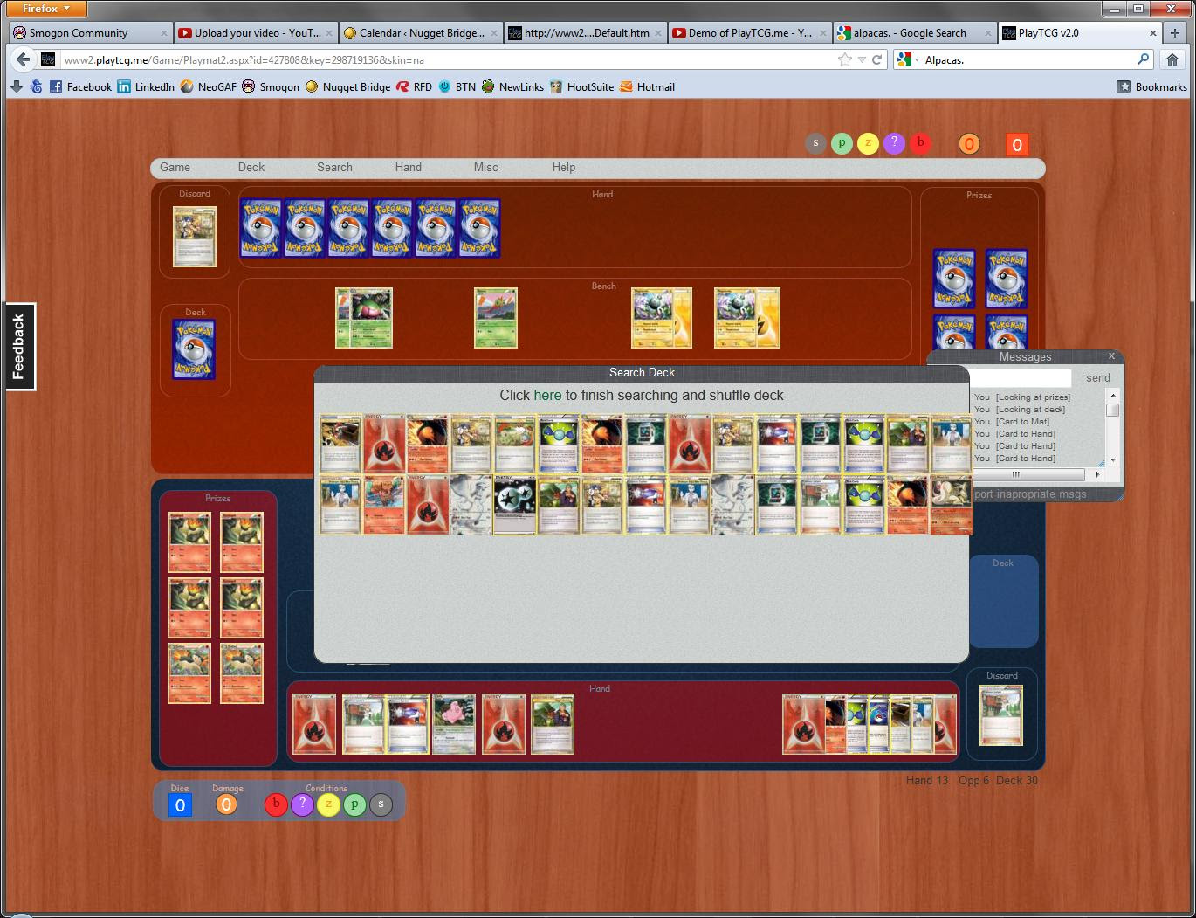Click card in your Discard pile

pyautogui.click(x=1001, y=715)
